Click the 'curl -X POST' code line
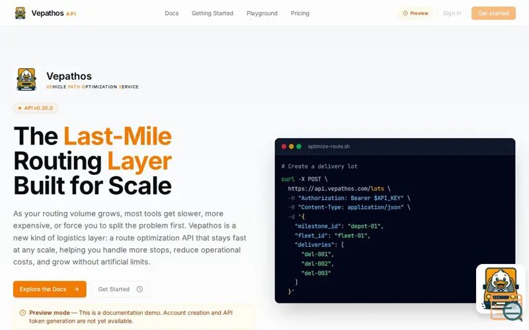The image size is (529, 330). click(x=304, y=179)
